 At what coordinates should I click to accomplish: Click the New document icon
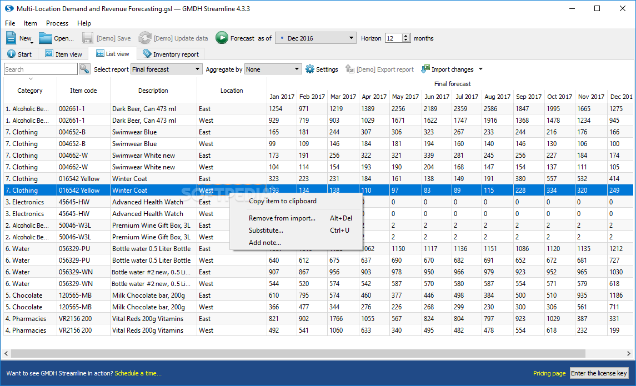pyautogui.click(x=11, y=38)
